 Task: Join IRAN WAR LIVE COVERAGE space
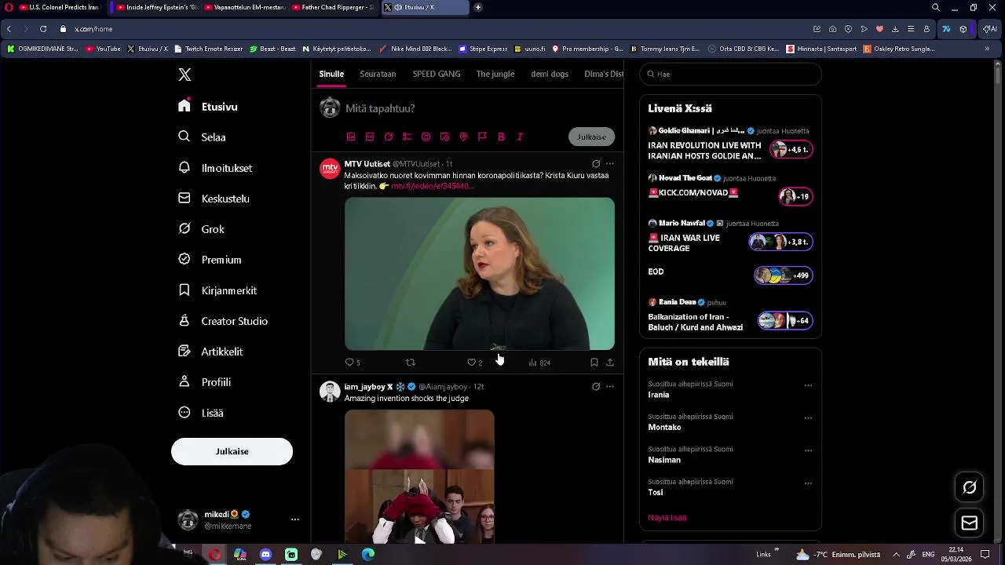[x=780, y=242]
